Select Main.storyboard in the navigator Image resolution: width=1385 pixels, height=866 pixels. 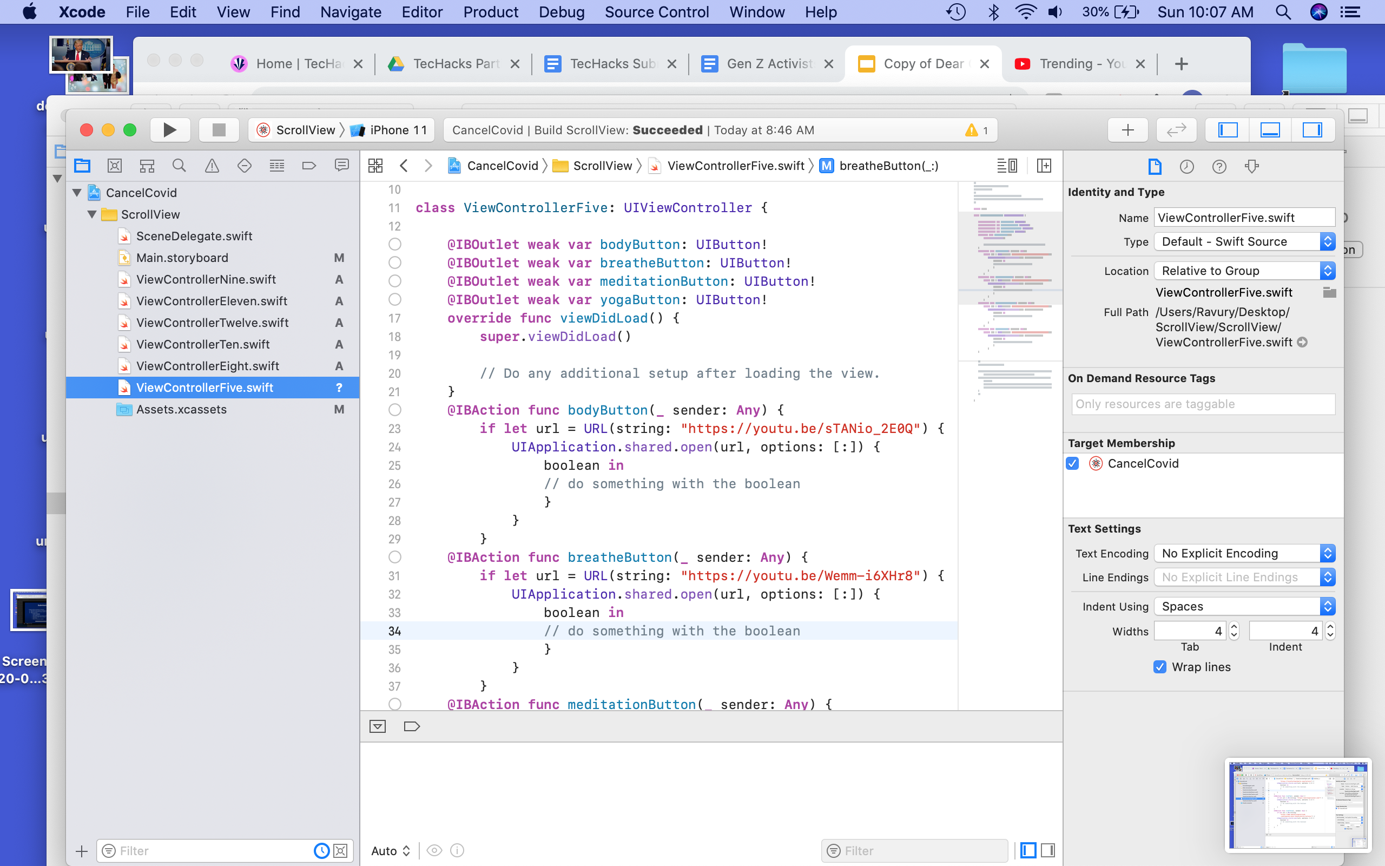[x=182, y=258]
